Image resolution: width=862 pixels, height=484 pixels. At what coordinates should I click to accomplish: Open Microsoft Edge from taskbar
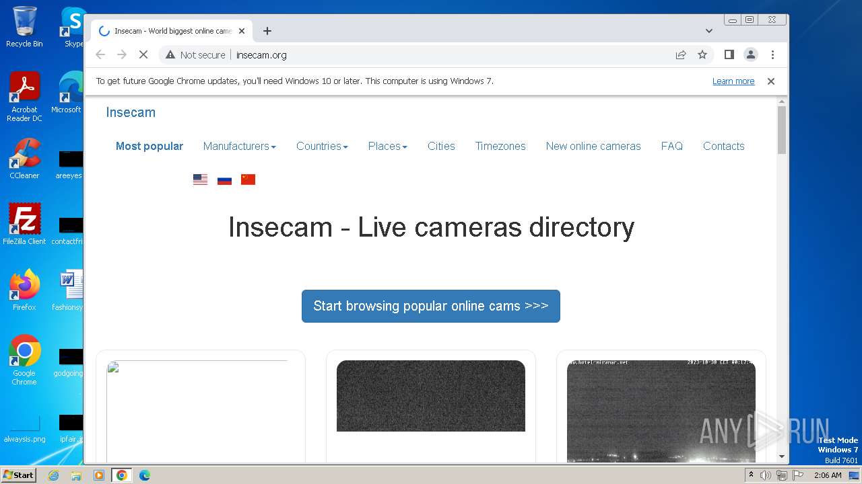(x=145, y=475)
